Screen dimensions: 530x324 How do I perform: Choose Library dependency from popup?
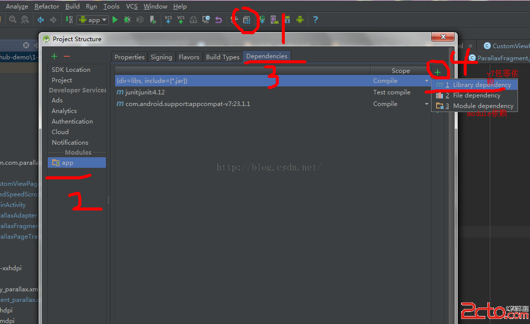475,85
